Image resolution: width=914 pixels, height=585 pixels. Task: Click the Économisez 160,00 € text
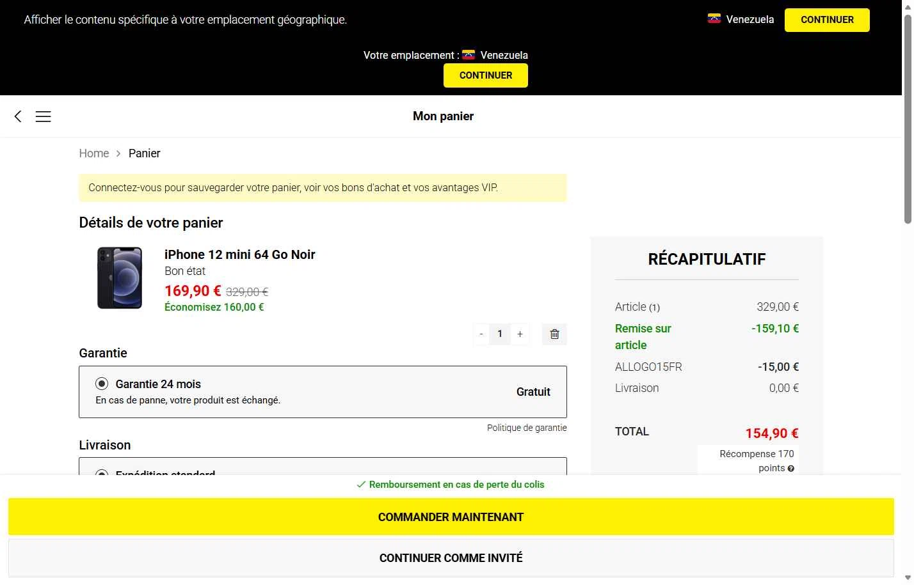click(x=214, y=308)
